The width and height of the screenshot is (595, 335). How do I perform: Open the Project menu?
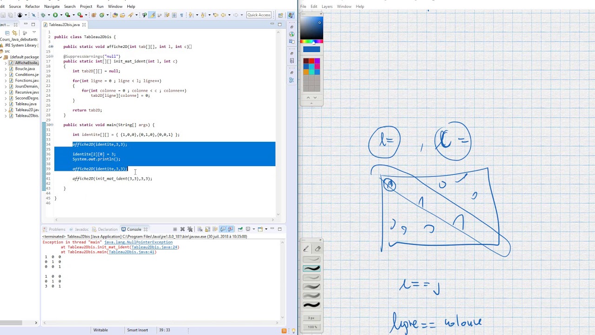coord(86,7)
